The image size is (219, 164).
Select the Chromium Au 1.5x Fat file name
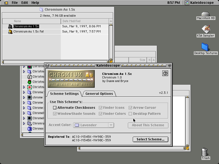click(x=28, y=31)
